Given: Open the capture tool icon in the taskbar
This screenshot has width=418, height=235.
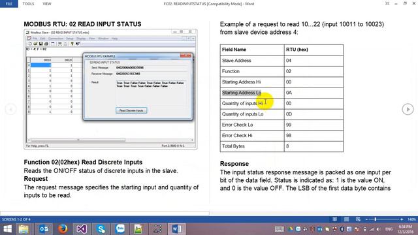Looking at the screenshot, I should (157, 229).
